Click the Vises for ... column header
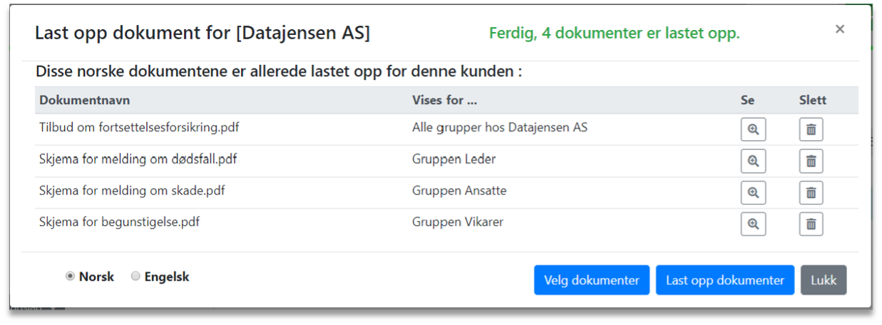This screenshot has height=325, width=882. (444, 100)
